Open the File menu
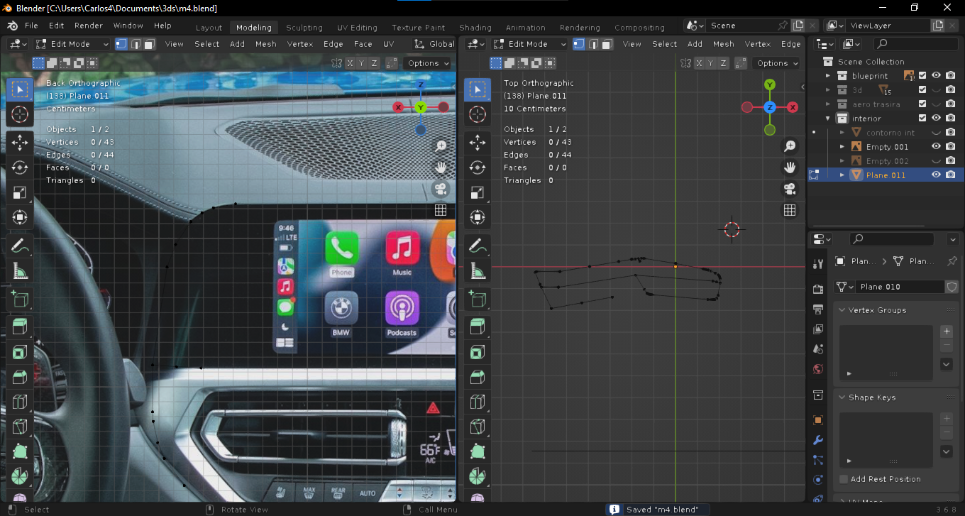This screenshot has height=516, width=965. [x=31, y=26]
